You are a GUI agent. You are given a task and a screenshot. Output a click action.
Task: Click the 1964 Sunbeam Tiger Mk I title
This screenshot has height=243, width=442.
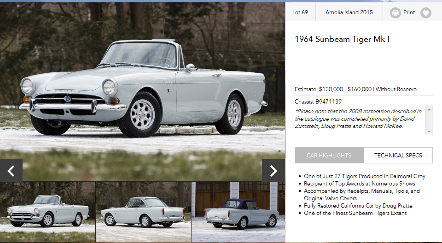[x=342, y=39]
